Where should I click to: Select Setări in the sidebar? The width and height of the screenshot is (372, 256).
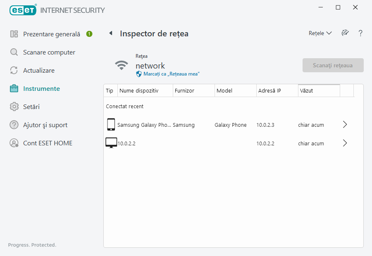tap(31, 107)
